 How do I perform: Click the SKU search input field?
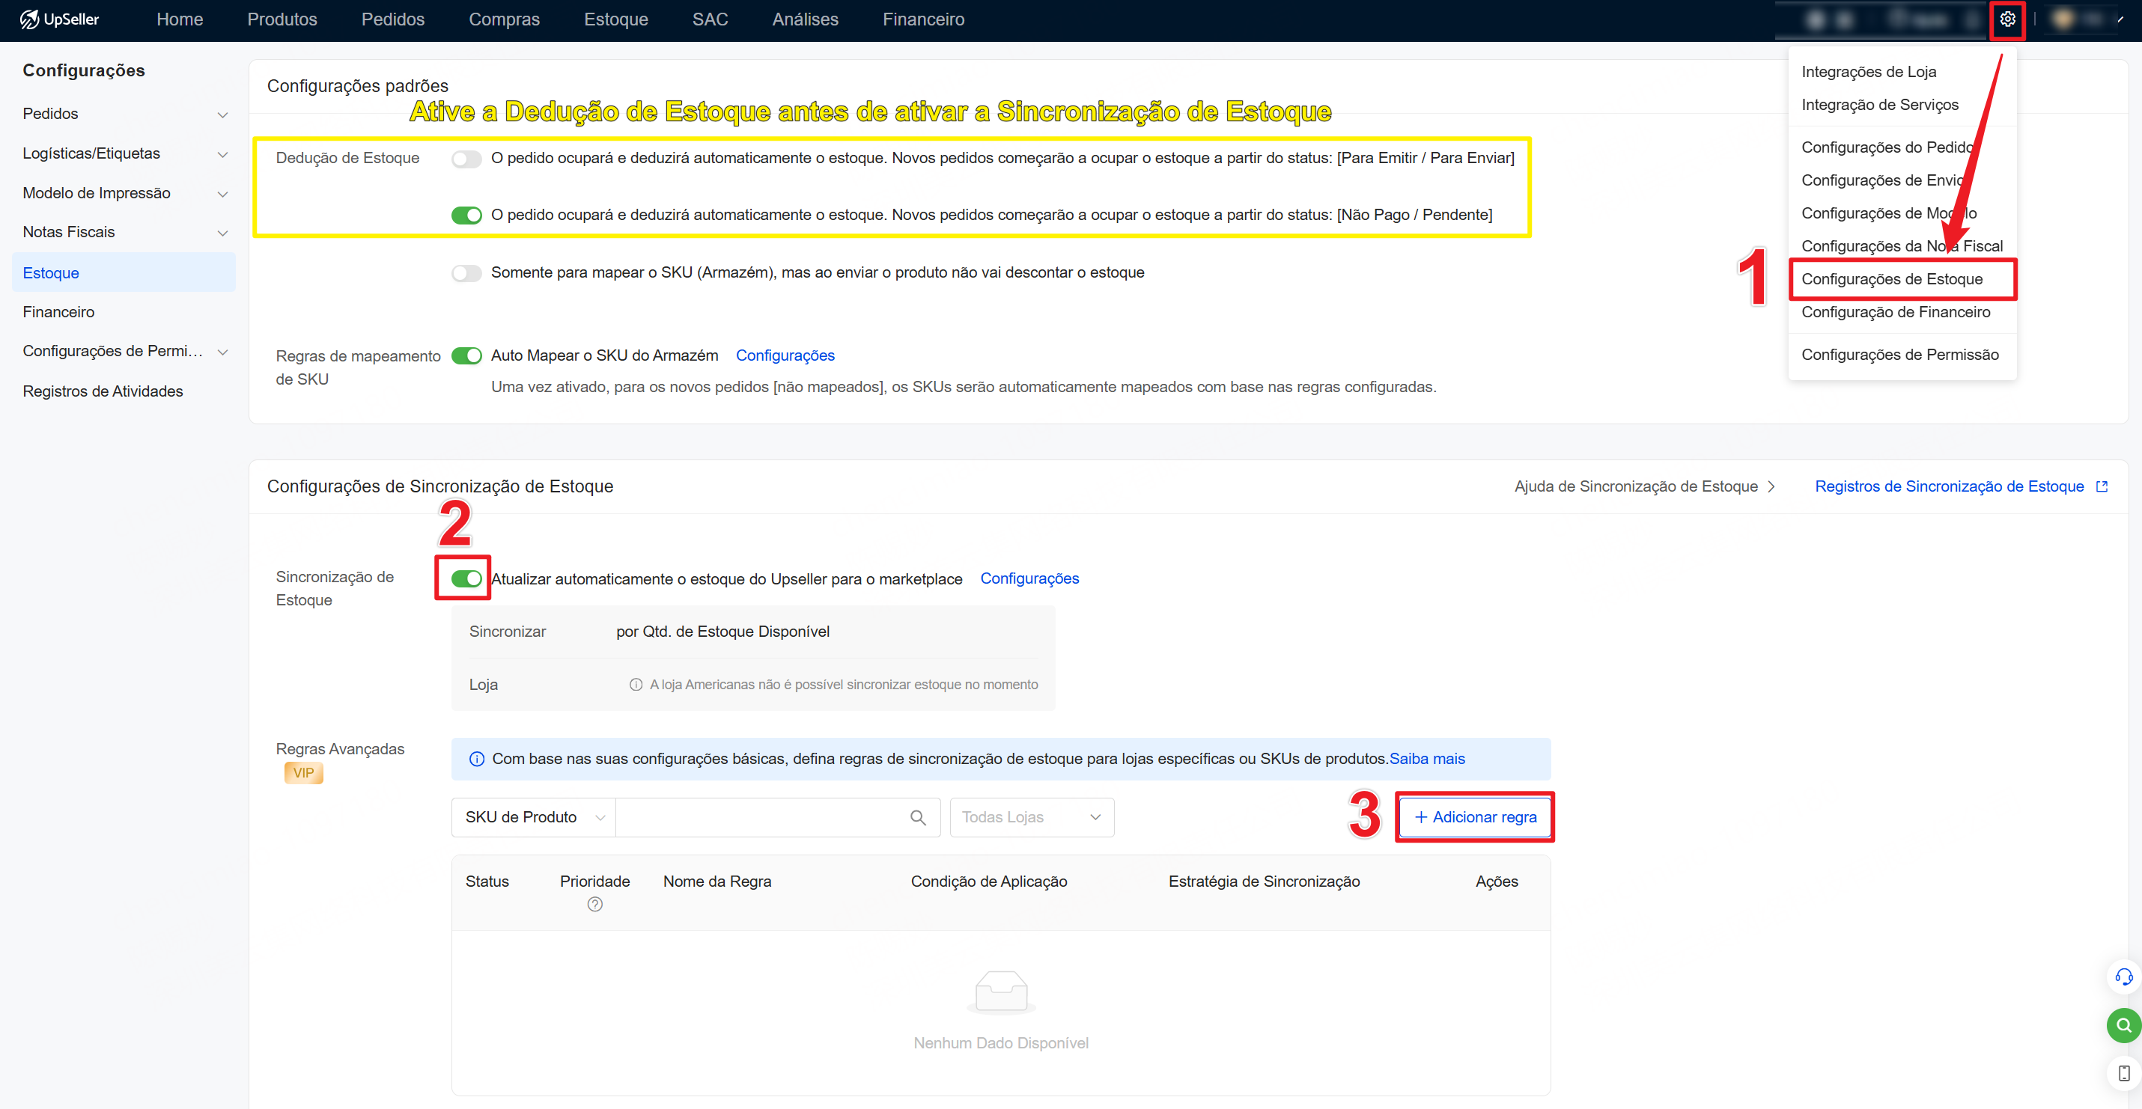pos(761,817)
